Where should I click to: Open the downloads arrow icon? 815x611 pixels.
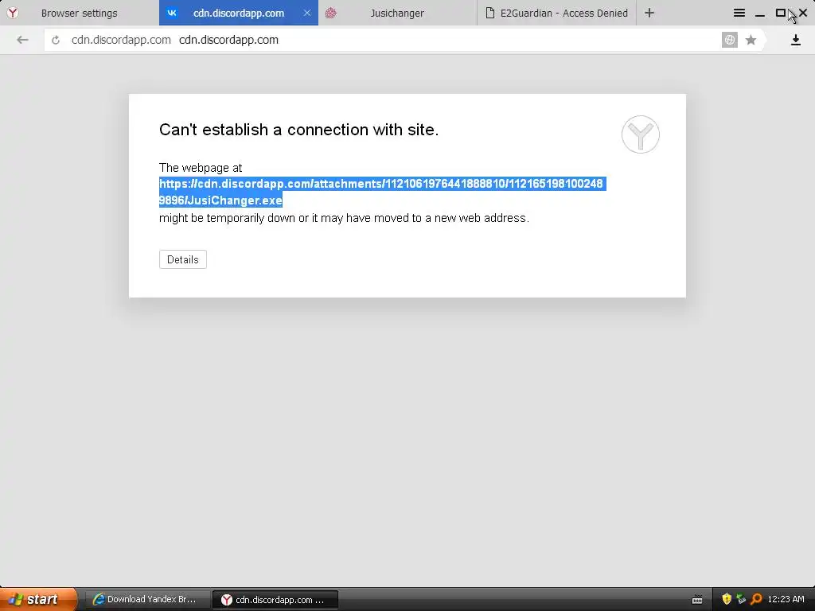(x=796, y=40)
